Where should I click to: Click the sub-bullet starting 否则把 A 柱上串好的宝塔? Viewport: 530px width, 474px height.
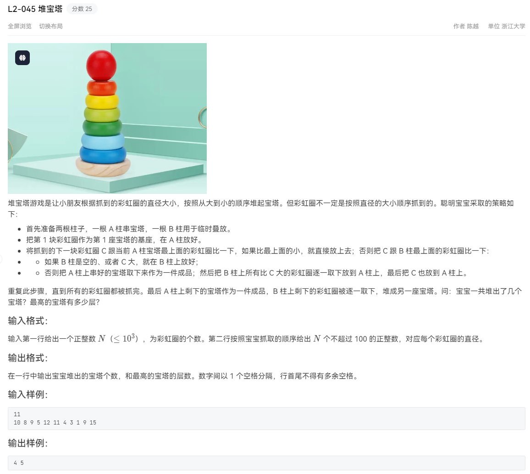click(257, 273)
